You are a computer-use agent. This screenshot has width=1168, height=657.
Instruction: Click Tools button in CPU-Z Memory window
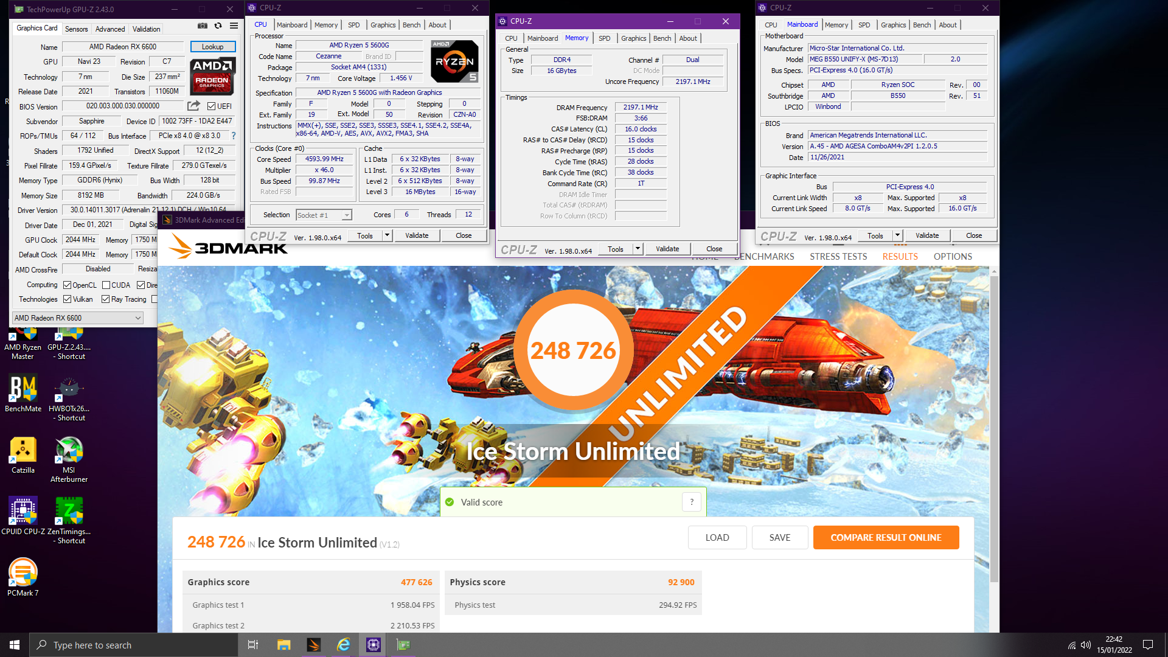616,249
